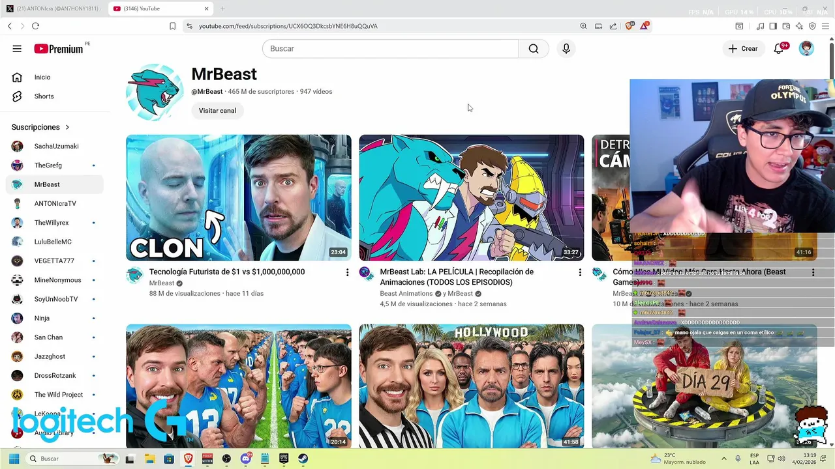Reload the page with browser refresh
The height and width of the screenshot is (469, 835).
(35, 26)
